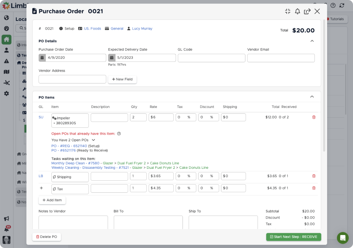The height and width of the screenshot is (248, 353).
Task: Collapse the PO Items section
Action: [x=312, y=97]
